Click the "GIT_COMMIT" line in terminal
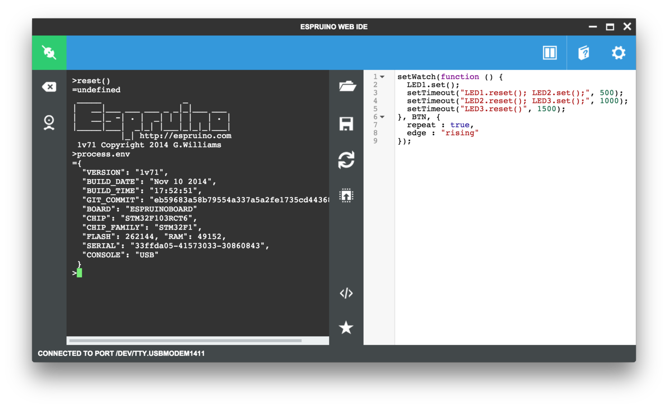The height and width of the screenshot is (408, 668). point(205,200)
